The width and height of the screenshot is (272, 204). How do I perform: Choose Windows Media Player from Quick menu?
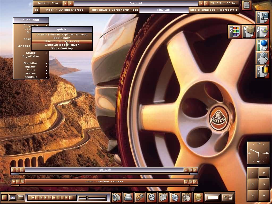click(62, 45)
